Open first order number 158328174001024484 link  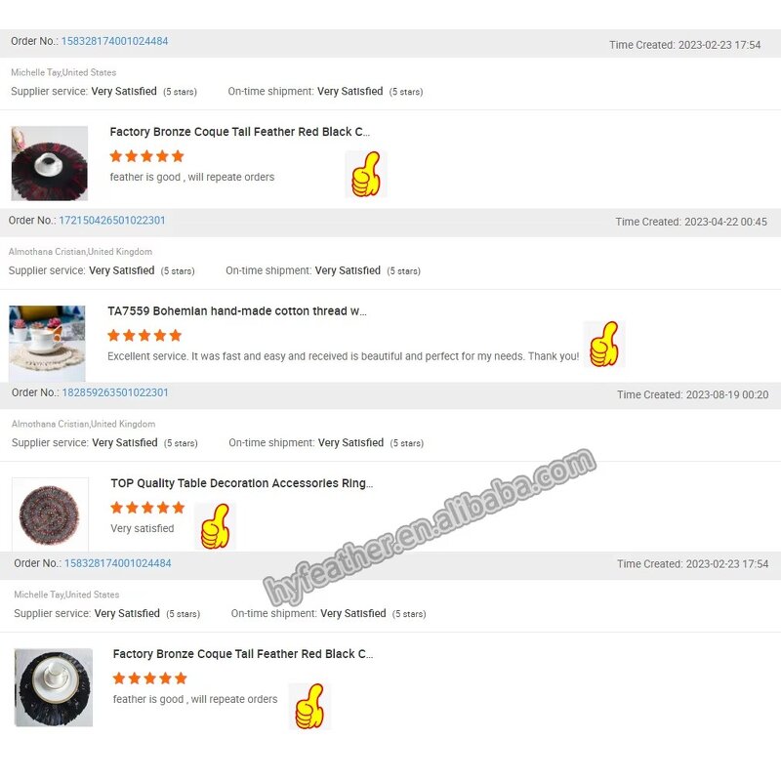pos(114,41)
